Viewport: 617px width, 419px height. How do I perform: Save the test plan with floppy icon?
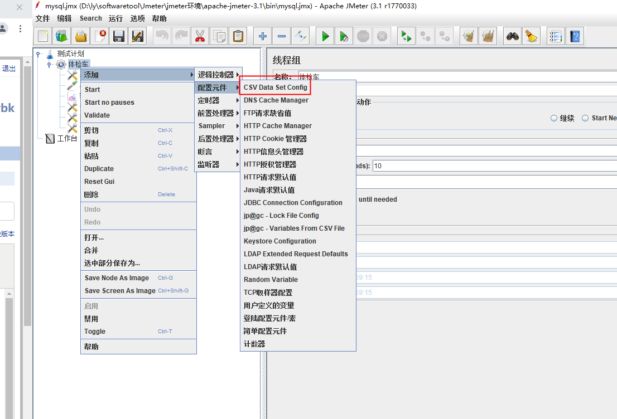(118, 37)
